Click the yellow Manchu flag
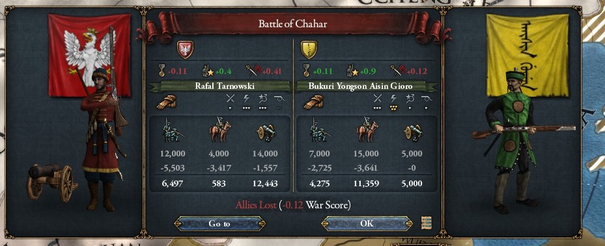 [x=528, y=55]
